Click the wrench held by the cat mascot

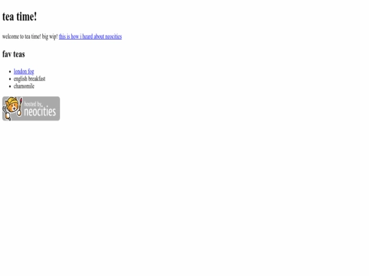6,114
